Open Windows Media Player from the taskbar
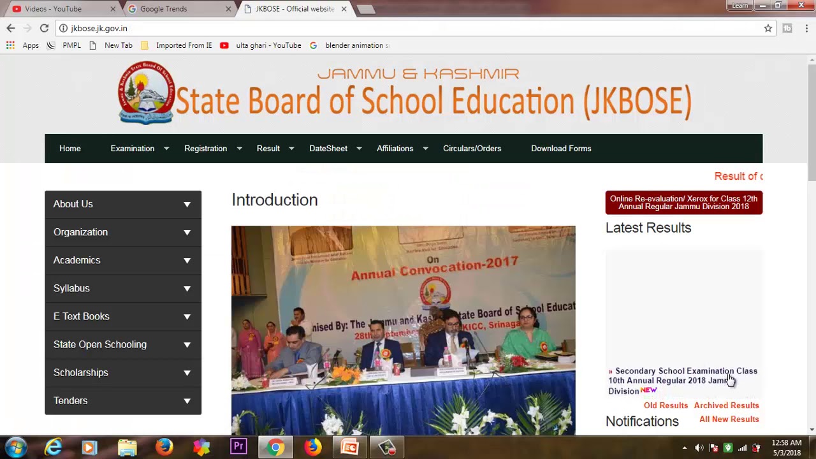The image size is (816, 459). click(x=90, y=448)
